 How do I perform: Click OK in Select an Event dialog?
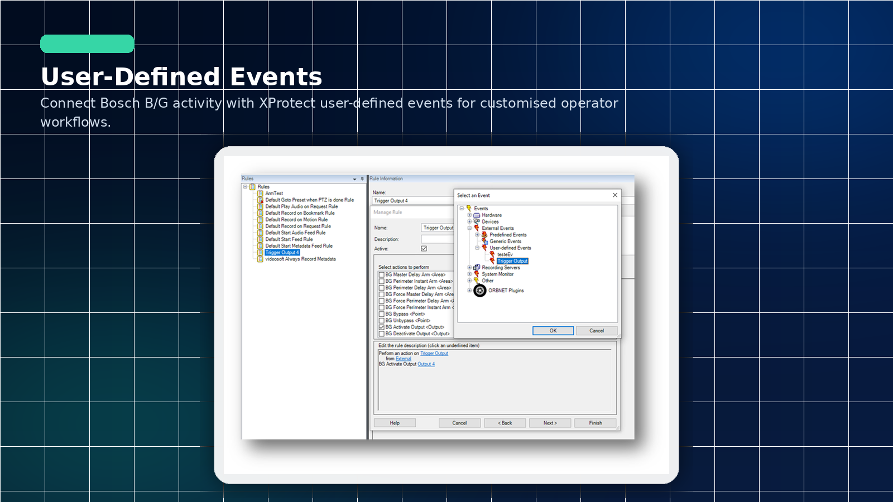(x=553, y=331)
